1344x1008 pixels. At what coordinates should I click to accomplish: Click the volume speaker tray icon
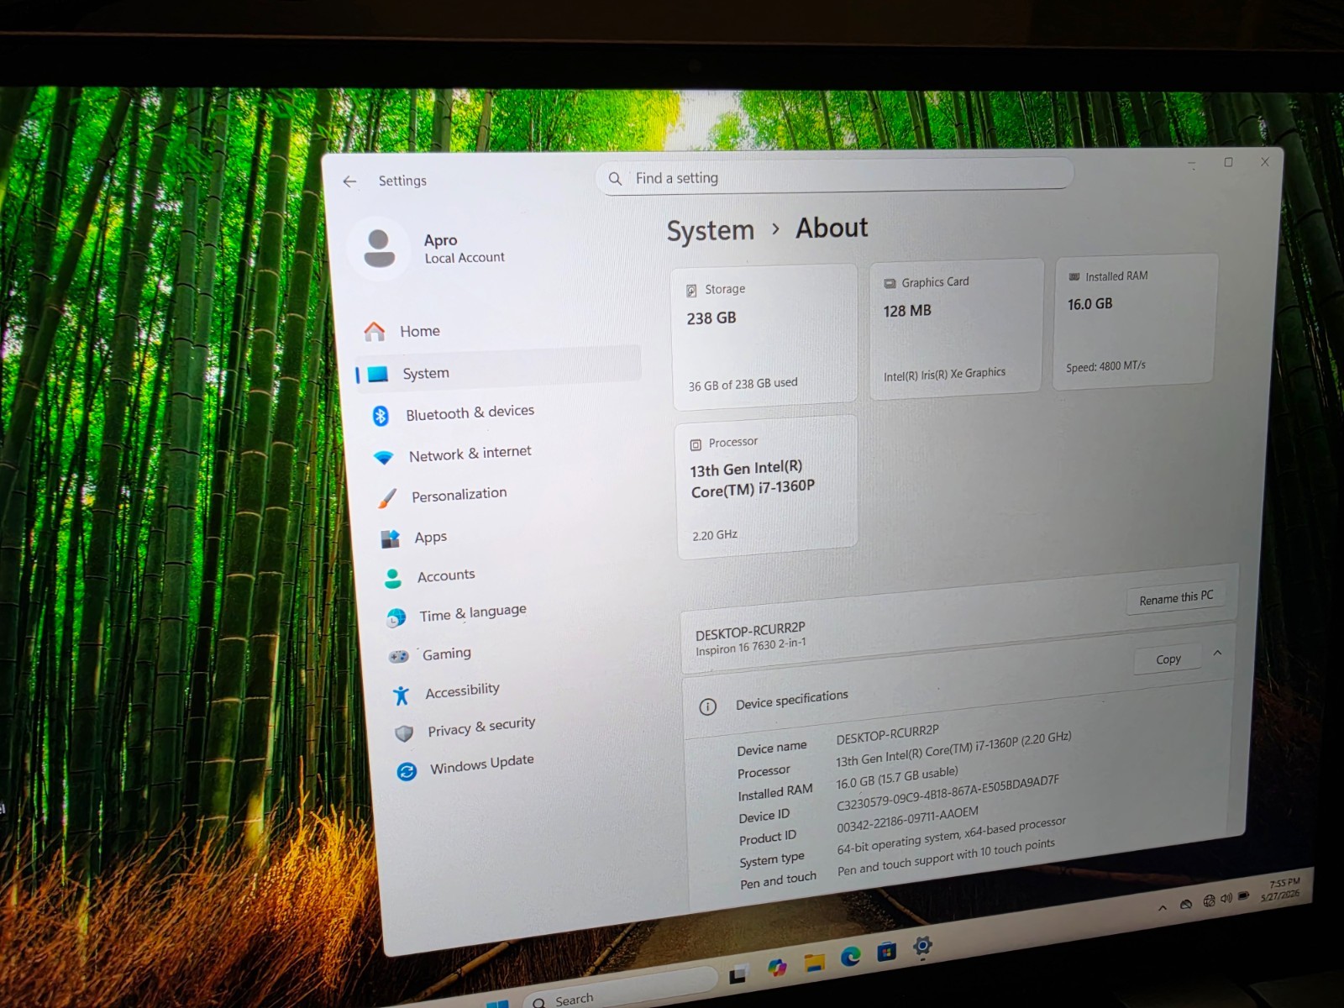pyautogui.click(x=1226, y=898)
